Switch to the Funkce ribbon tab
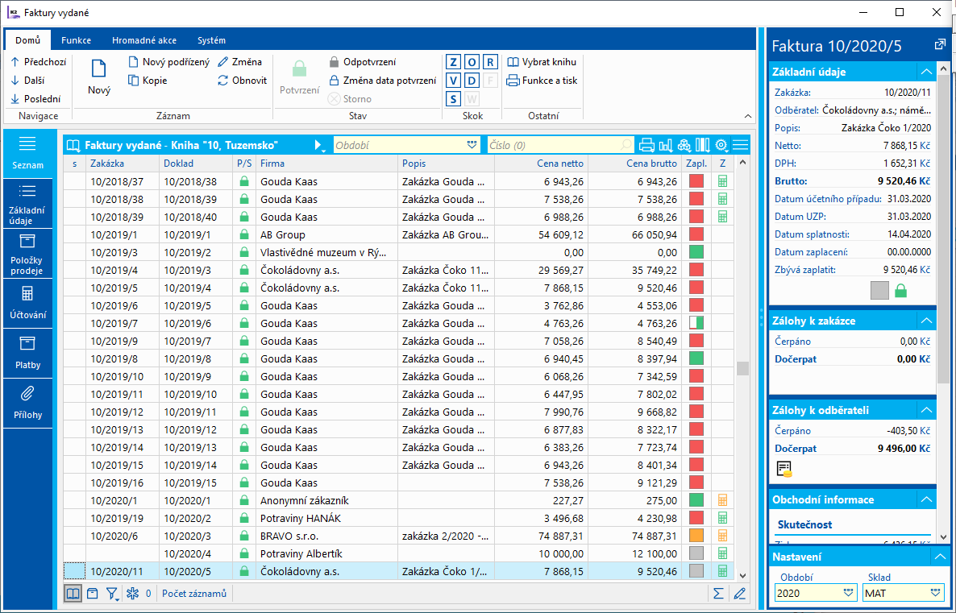Image resolution: width=956 pixels, height=613 pixels. click(x=77, y=40)
